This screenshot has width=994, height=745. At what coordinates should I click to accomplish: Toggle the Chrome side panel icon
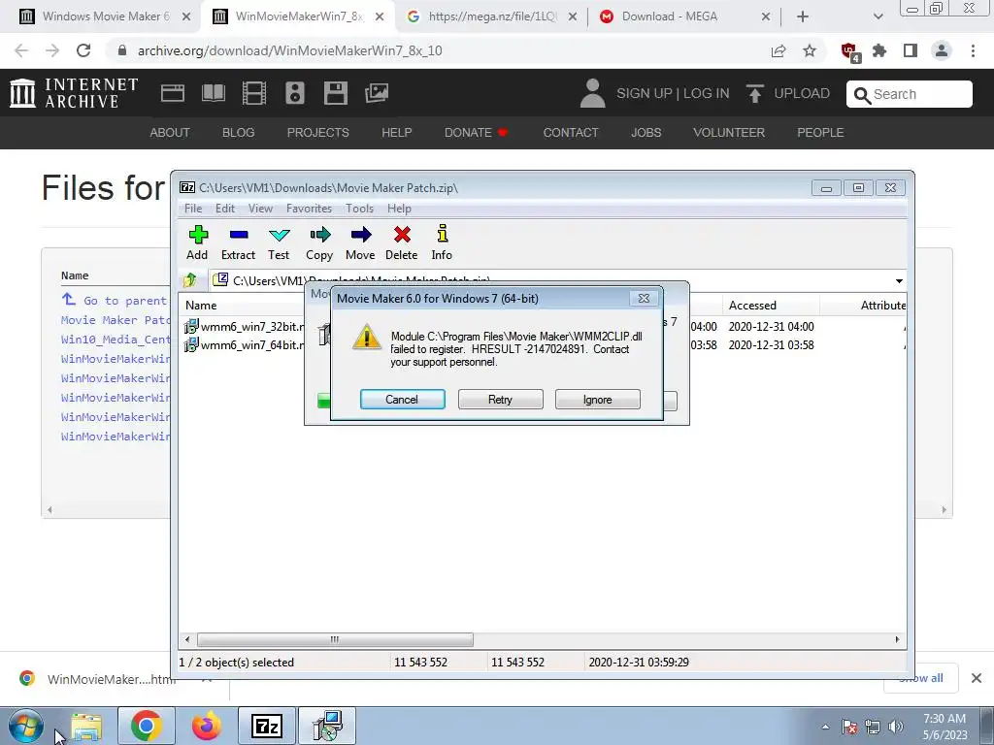click(x=911, y=50)
